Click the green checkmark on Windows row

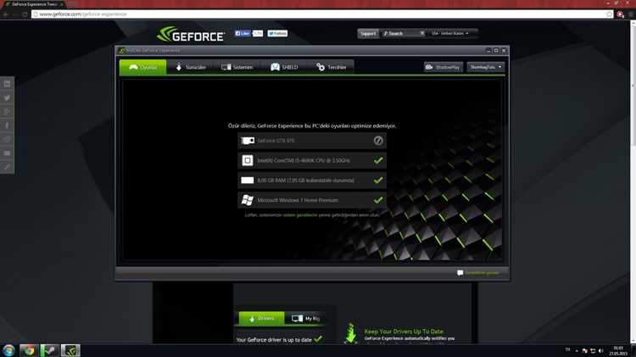[x=378, y=200]
